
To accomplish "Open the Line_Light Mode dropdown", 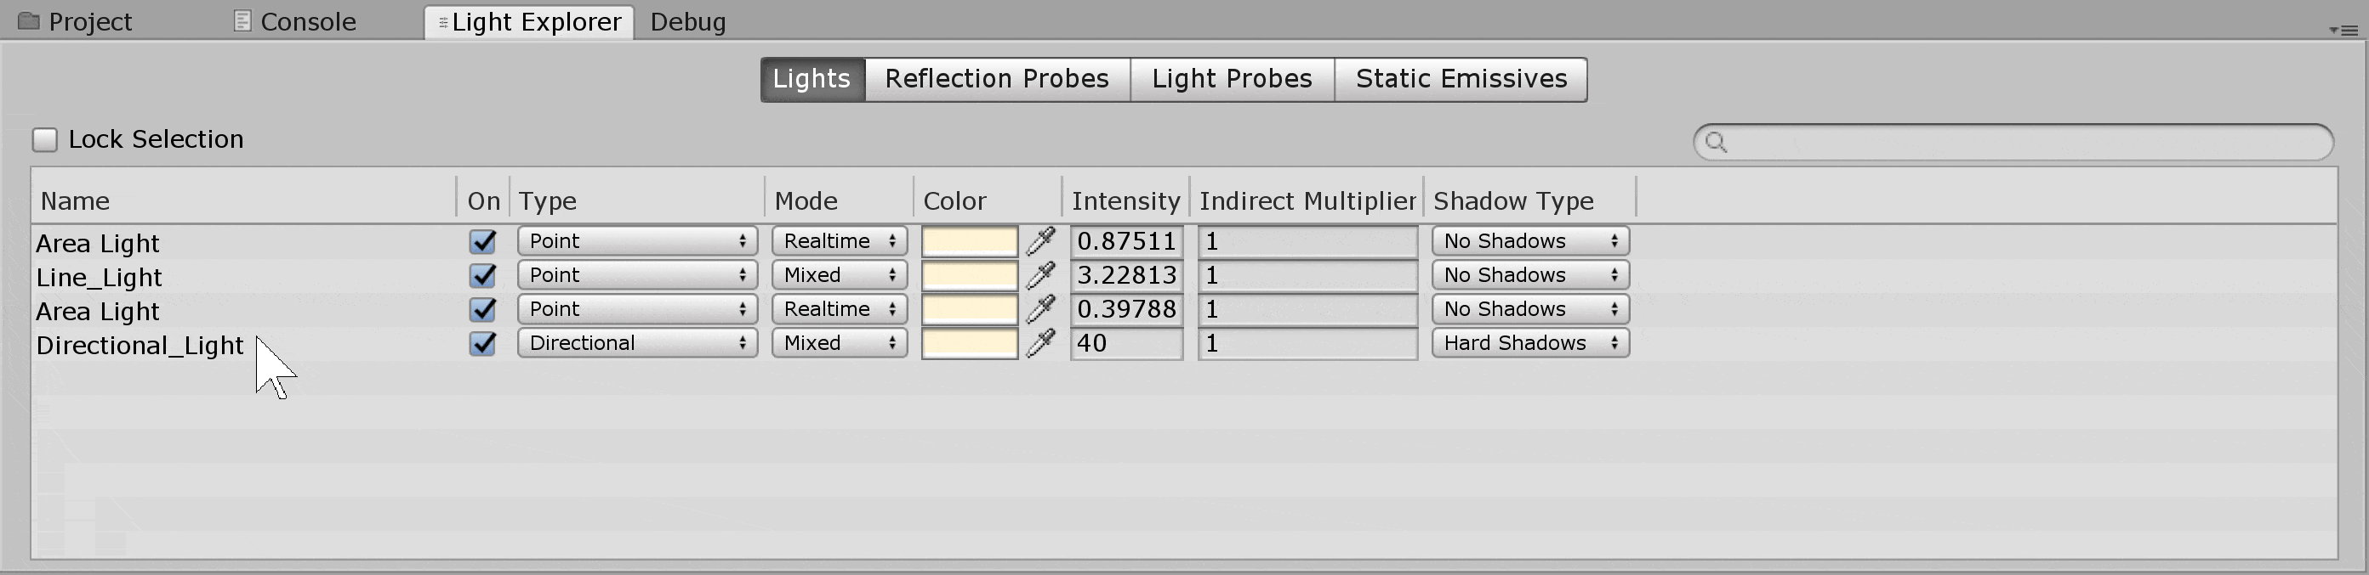I will tap(839, 275).
